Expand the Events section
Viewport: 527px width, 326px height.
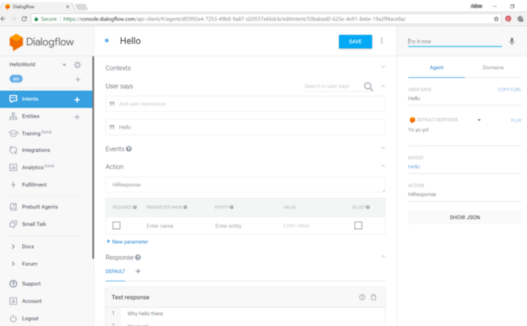(383, 148)
